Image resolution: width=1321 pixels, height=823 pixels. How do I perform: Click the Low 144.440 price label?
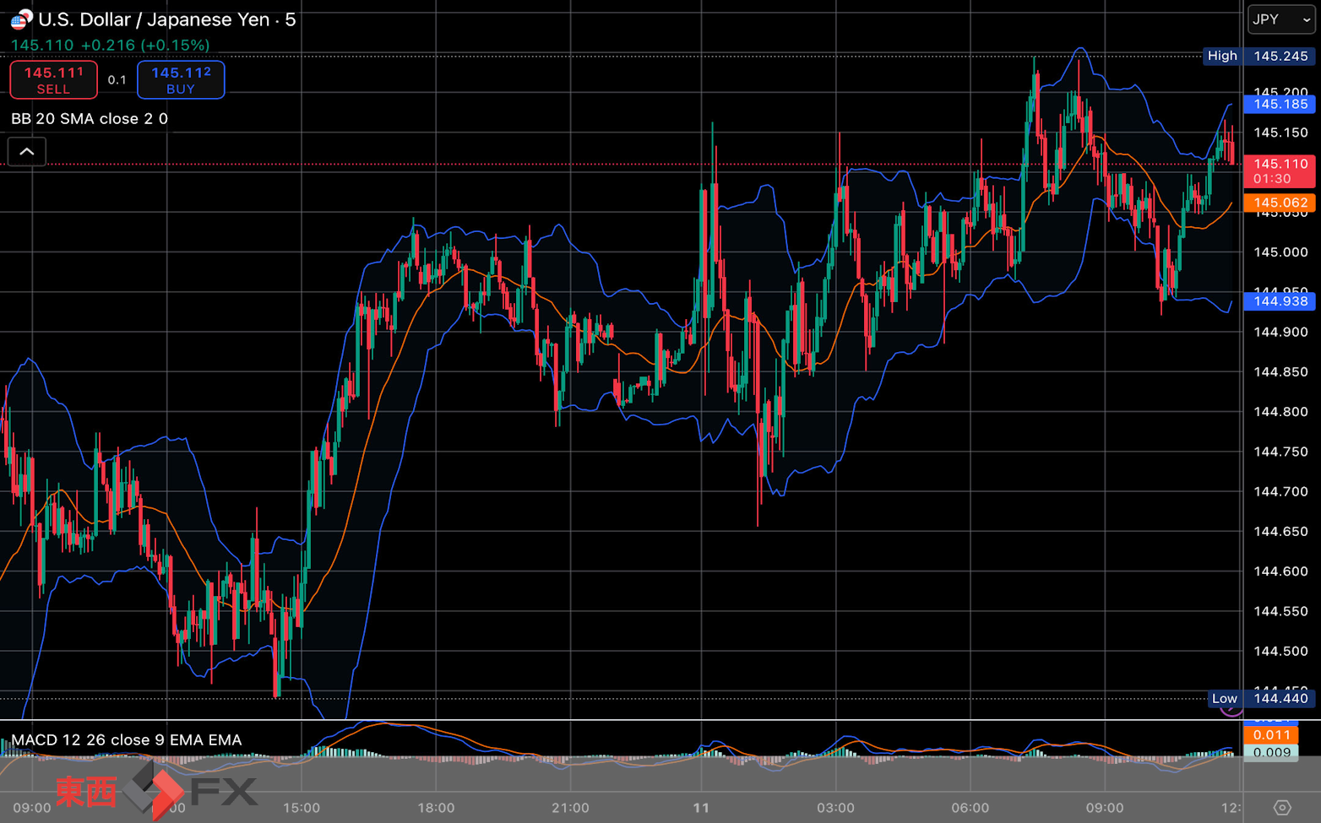1260,698
